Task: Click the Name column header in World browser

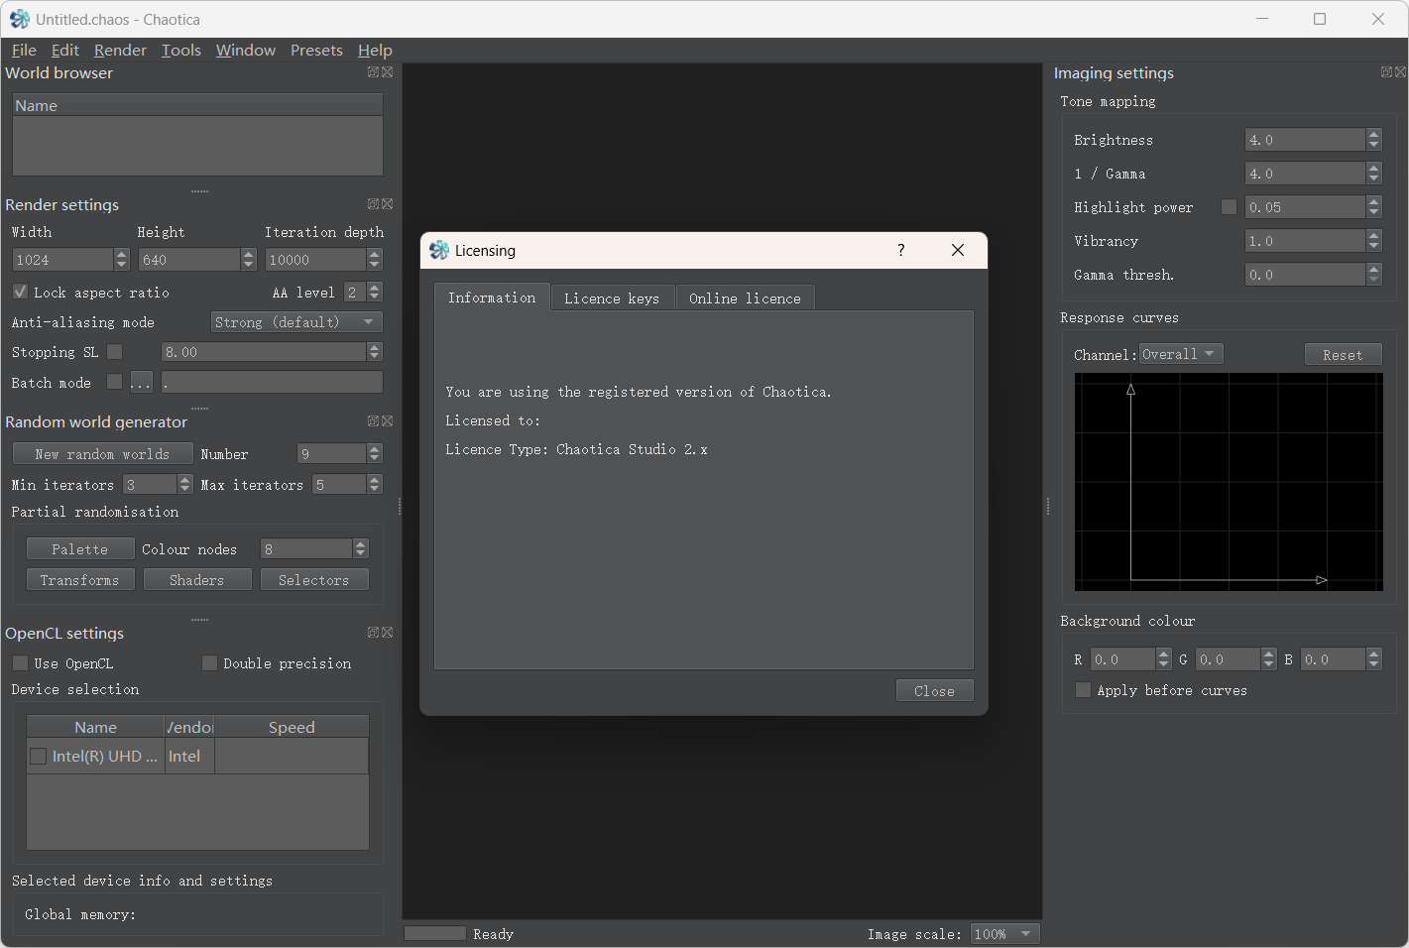Action: click(x=197, y=105)
